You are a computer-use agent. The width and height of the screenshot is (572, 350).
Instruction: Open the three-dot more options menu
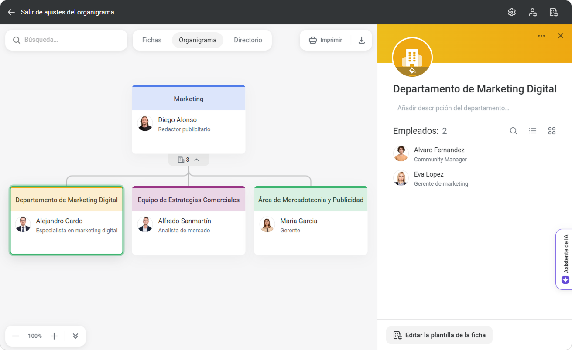tap(541, 36)
